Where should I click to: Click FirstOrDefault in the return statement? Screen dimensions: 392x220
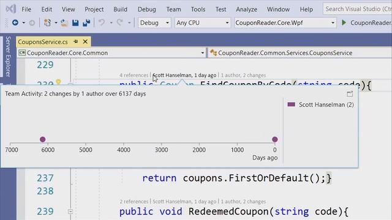coord(269,178)
